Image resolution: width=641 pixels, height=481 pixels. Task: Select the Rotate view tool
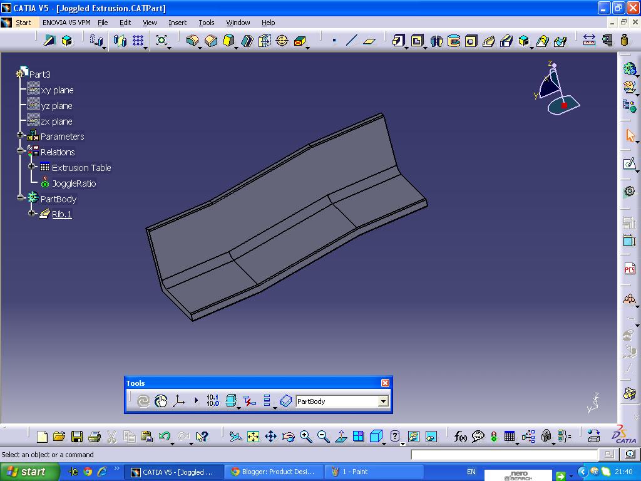pos(288,435)
